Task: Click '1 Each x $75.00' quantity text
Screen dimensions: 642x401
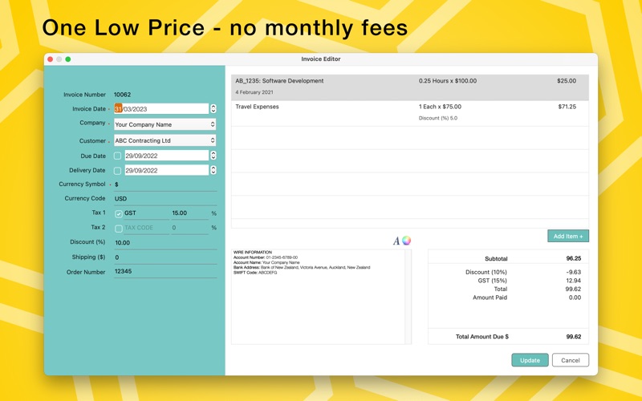Action: point(440,107)
